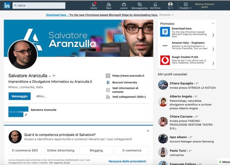
Task: Open the Per saperne di più link
Action: pyautogui.click(x=60, y=163)
